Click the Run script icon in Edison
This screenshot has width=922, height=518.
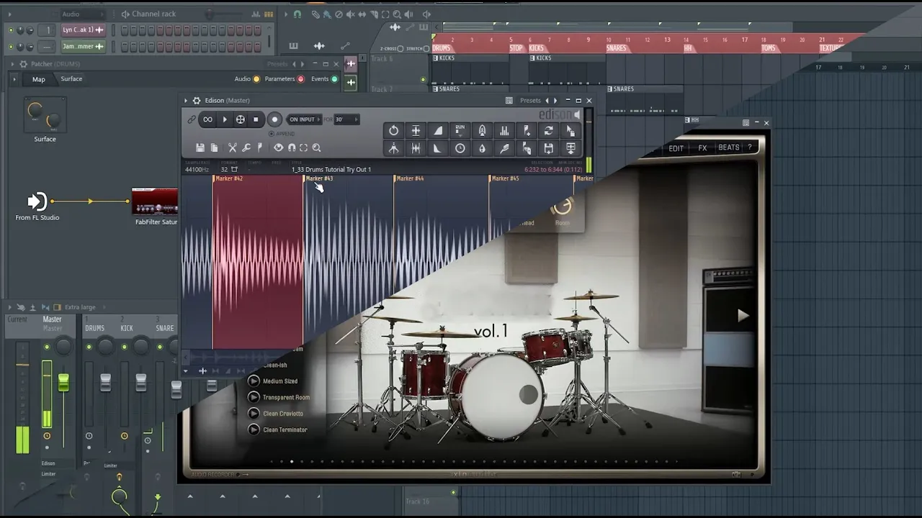point(460,130)
